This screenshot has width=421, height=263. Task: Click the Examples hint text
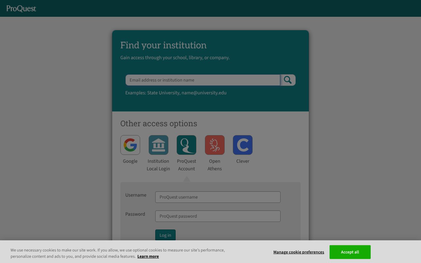pos(176,93)
